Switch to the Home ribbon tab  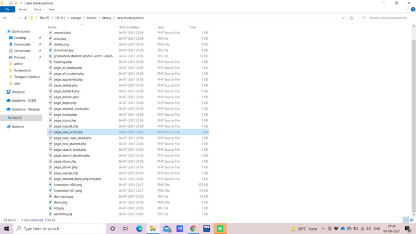pos(23,9)
